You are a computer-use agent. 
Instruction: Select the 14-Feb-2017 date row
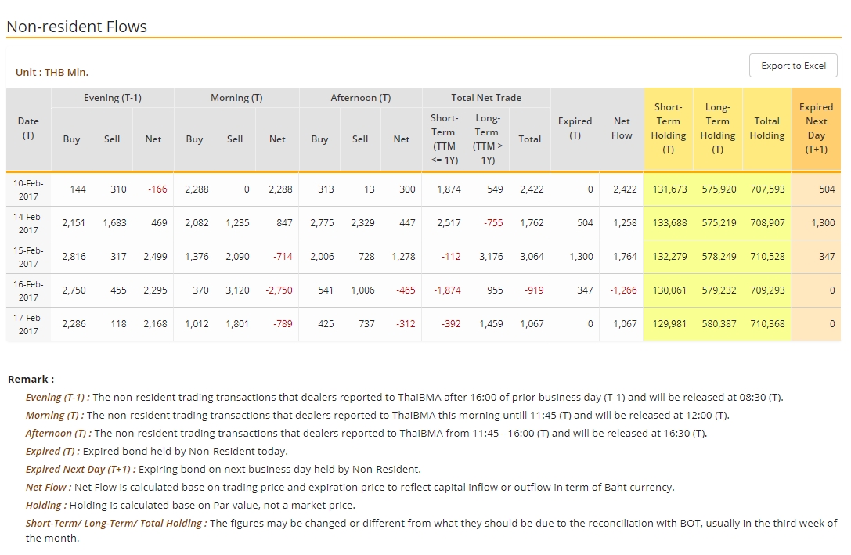(x=28, y=223)
